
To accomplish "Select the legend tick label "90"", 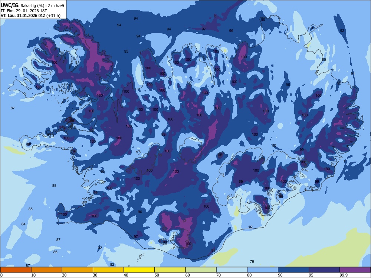I will click(280, 275).
